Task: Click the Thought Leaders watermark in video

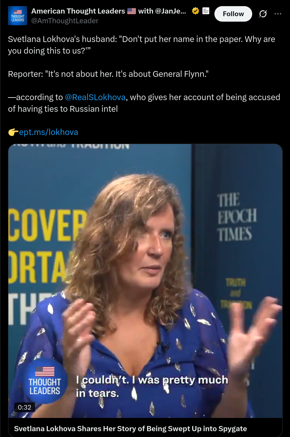Action: 45,381
